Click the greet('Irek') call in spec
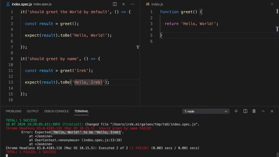 (x=75, y=71)
